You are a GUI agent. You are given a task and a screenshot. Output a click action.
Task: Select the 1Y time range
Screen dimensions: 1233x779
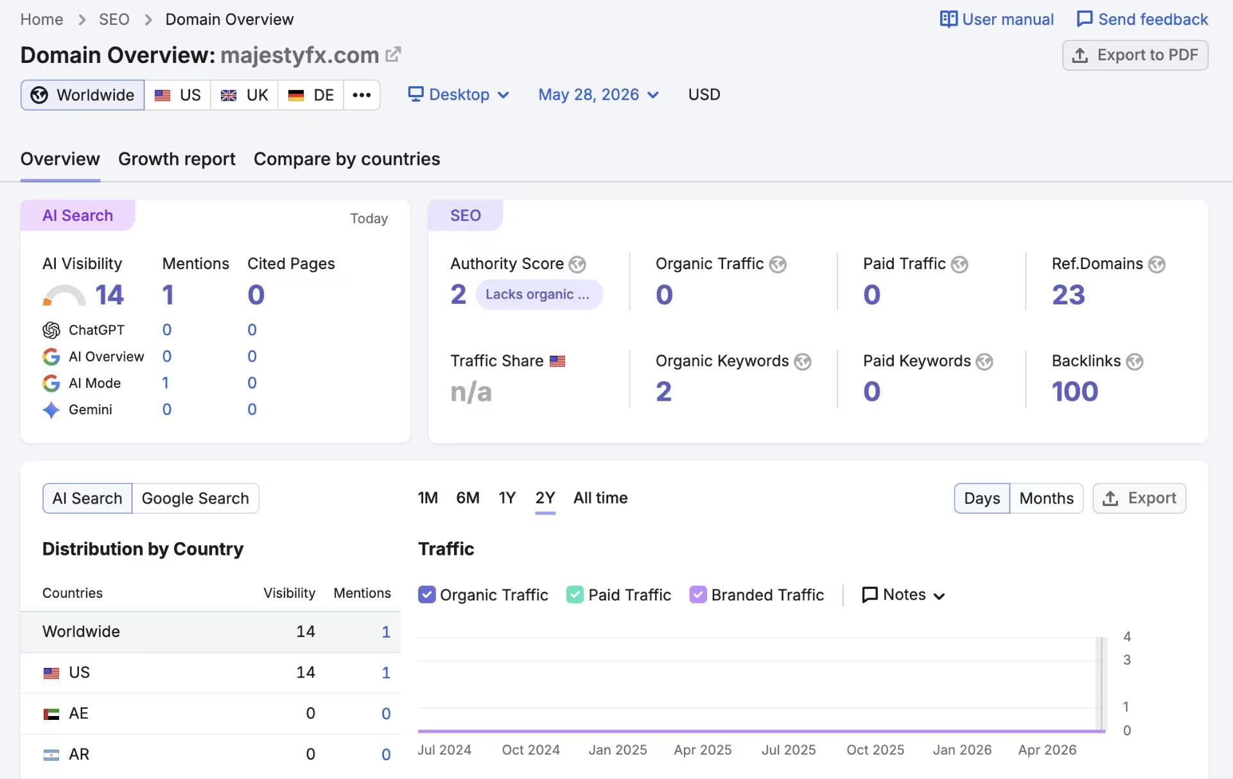click(507, 498)
